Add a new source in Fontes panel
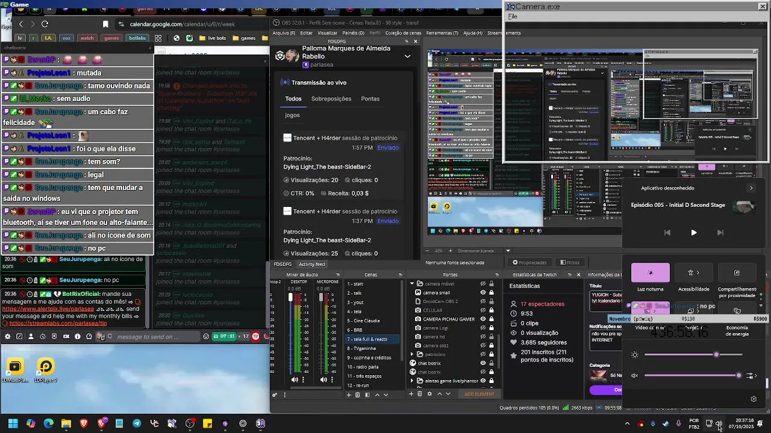 pyautogui.click(x=411, y=394)
